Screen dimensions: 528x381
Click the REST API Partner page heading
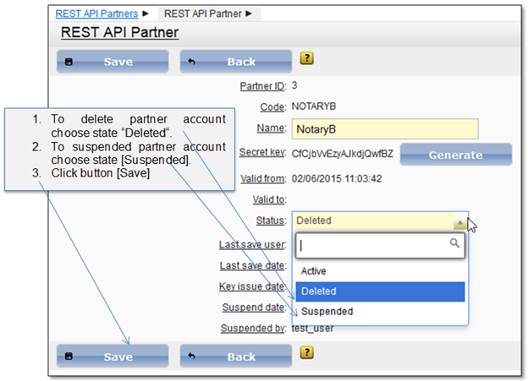click(x=119, y=33)
